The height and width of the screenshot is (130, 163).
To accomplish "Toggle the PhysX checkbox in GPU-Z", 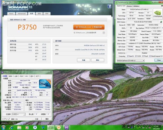I will tap(143, 56).
